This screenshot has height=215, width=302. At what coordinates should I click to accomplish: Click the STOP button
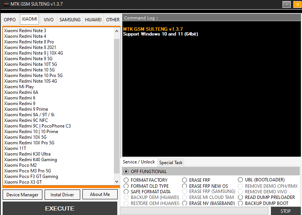pos(286,211)
